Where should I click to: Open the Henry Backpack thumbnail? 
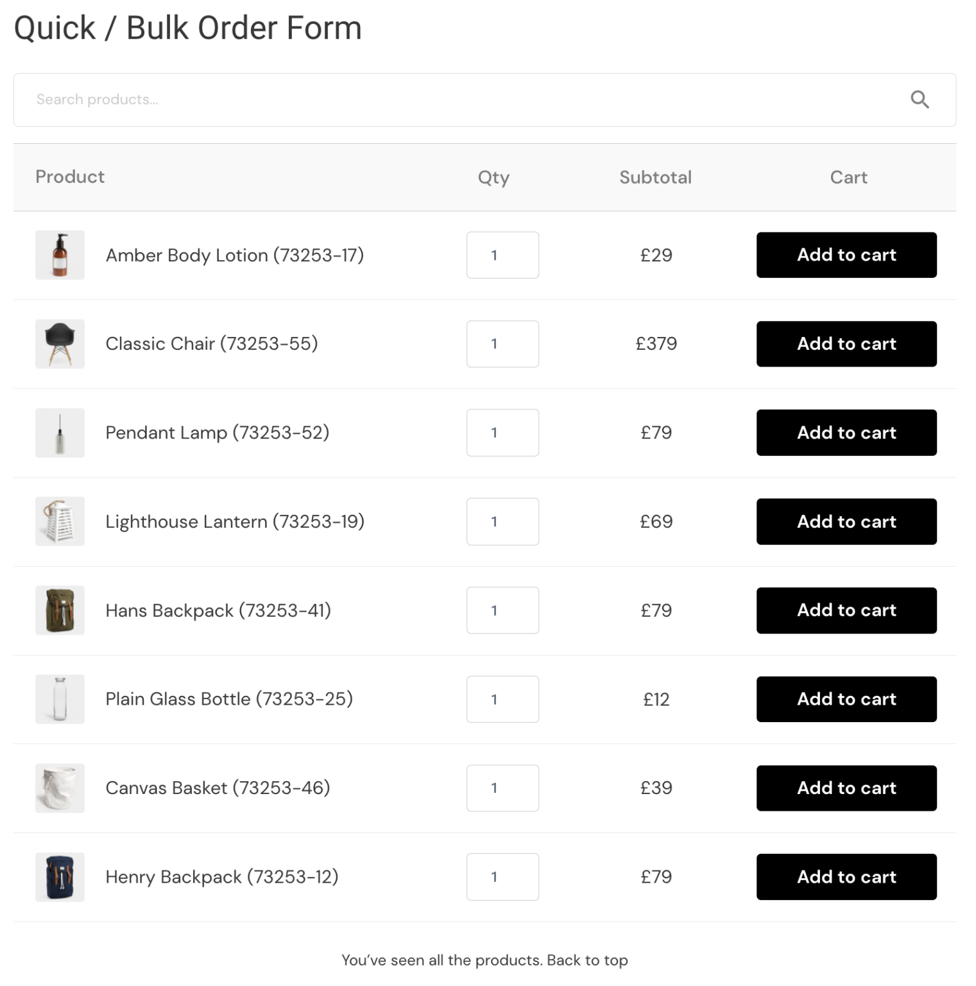[x=60, y=877]
